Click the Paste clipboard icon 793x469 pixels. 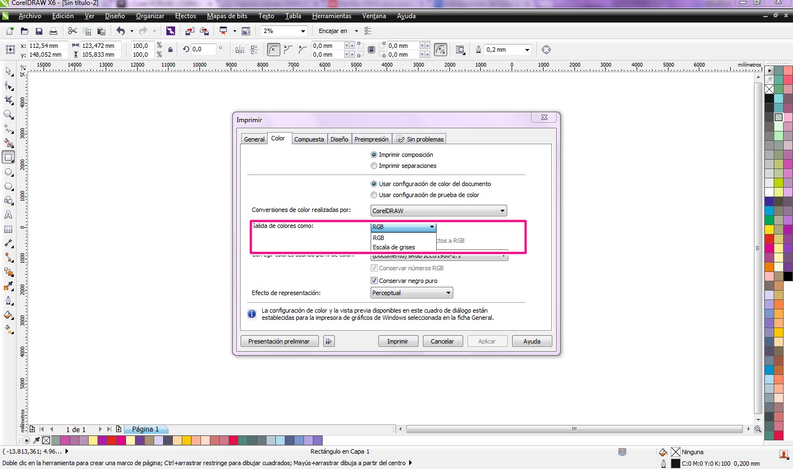(101, 31)
